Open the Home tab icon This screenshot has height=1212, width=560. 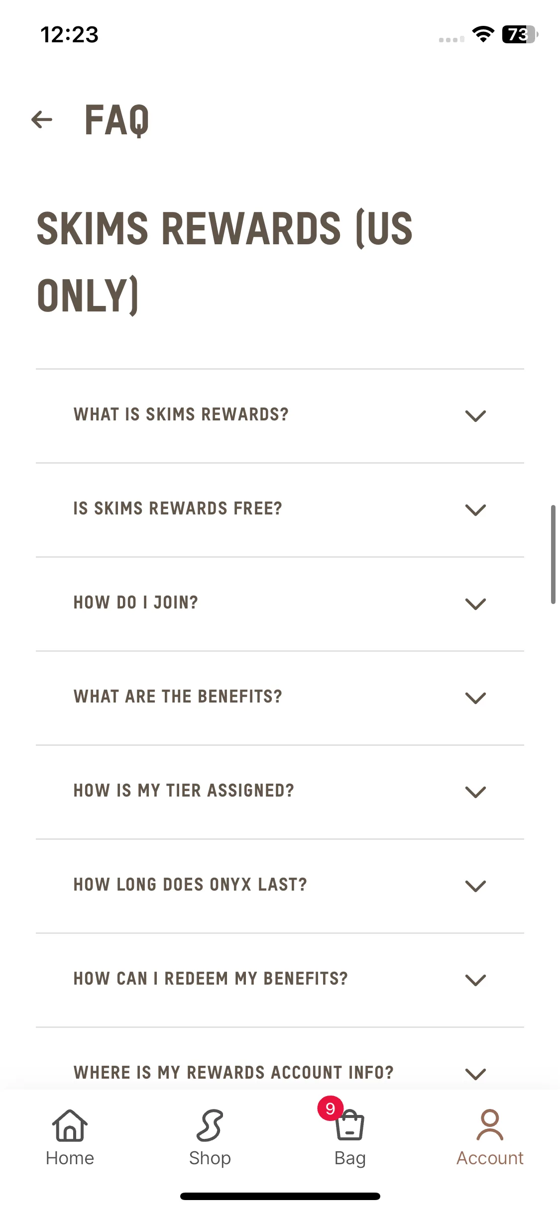point(70,1125)
